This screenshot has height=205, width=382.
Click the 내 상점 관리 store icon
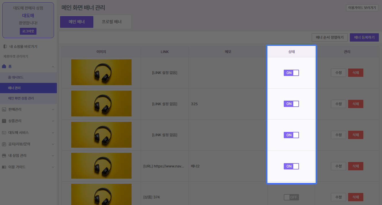[x=4, y=156]
